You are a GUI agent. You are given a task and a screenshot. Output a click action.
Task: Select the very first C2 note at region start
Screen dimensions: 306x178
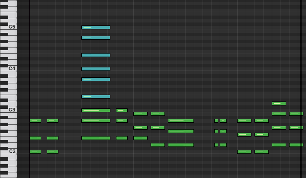click(x=35, y=152)
